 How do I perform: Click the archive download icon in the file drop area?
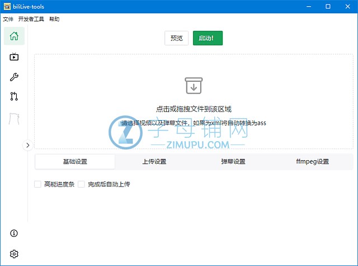pos(194,86)
